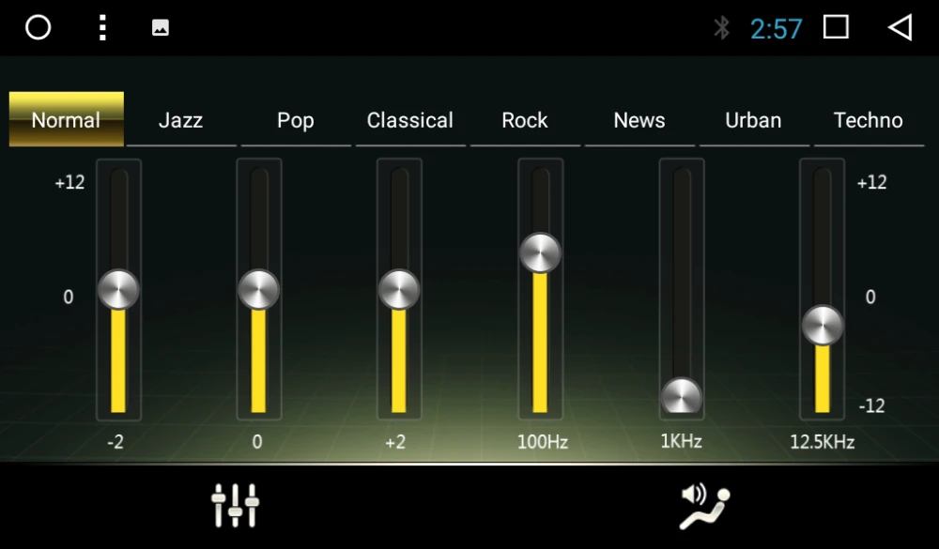Tap the circle home icon

(x=38, y=27)
